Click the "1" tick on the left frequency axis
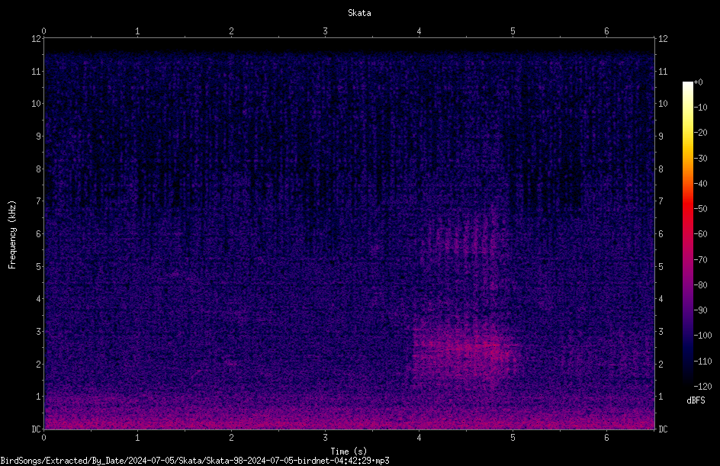The image size is (720, 466). point(38,397)
